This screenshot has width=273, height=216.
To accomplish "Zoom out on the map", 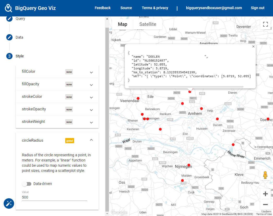I will [265, 204].
